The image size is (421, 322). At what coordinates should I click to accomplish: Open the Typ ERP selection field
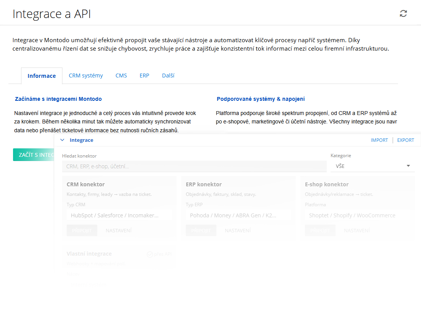(x=238, y=215)
